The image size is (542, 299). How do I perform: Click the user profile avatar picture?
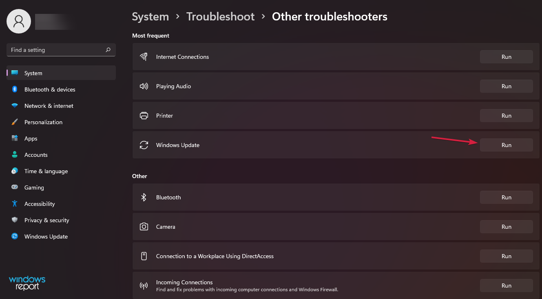pos(19,21)
